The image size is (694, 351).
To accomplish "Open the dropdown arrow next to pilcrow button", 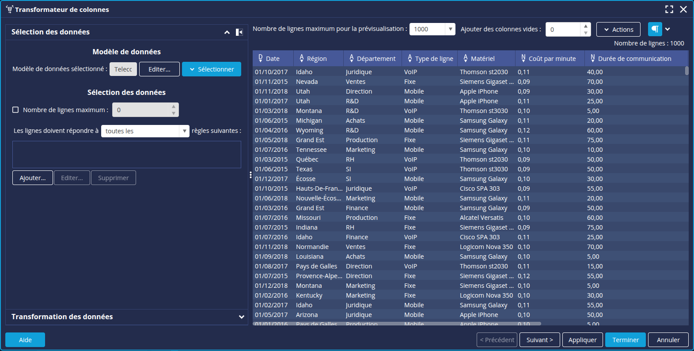I will (667, 29).
